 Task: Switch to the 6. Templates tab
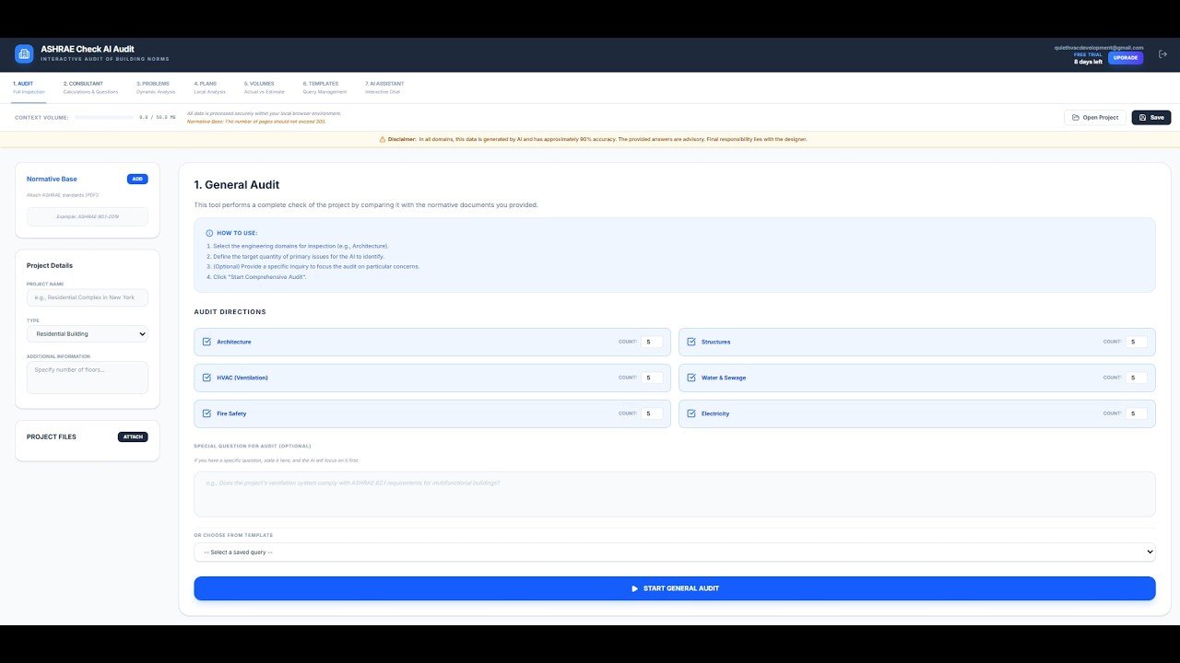[324, 87]
